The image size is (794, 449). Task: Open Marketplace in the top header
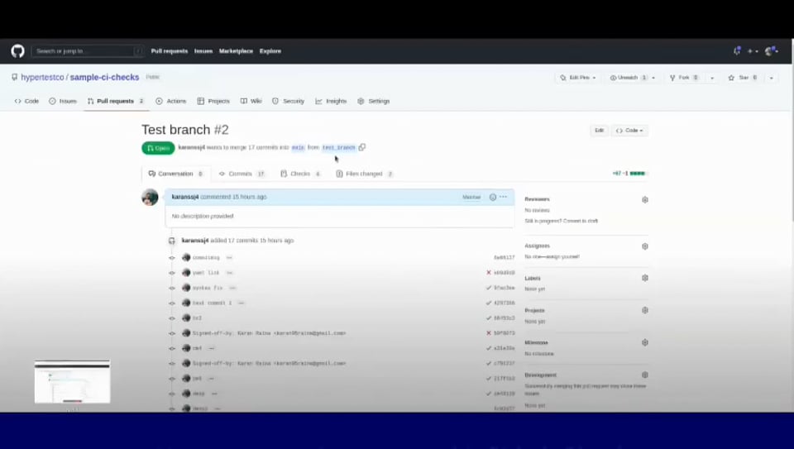click(x=236, y=51)
